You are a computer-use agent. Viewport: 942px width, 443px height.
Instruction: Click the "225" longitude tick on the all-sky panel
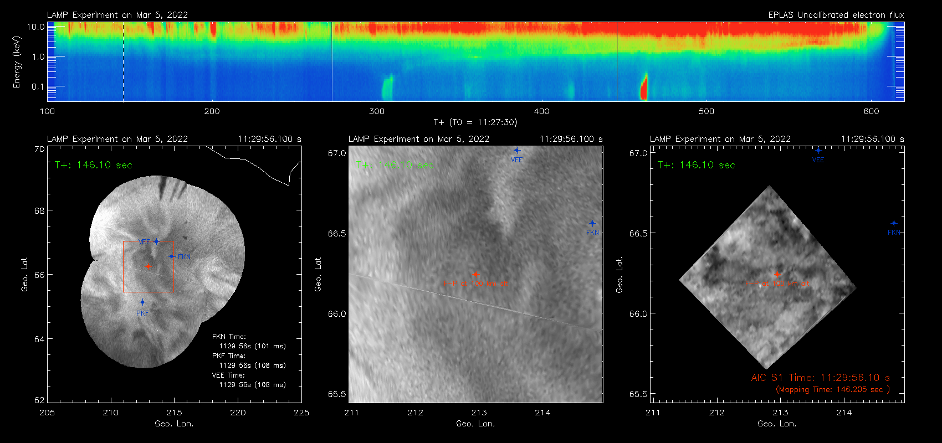coord(301,413)
